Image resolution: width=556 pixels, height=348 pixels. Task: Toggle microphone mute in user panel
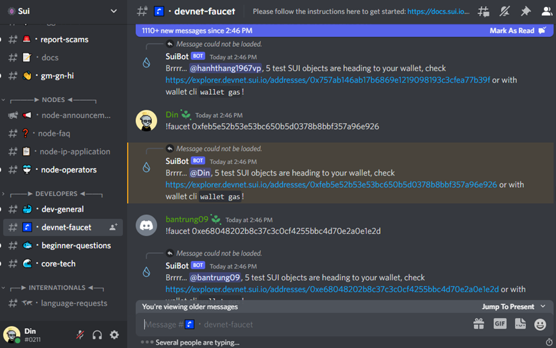[x=80, y=335]
